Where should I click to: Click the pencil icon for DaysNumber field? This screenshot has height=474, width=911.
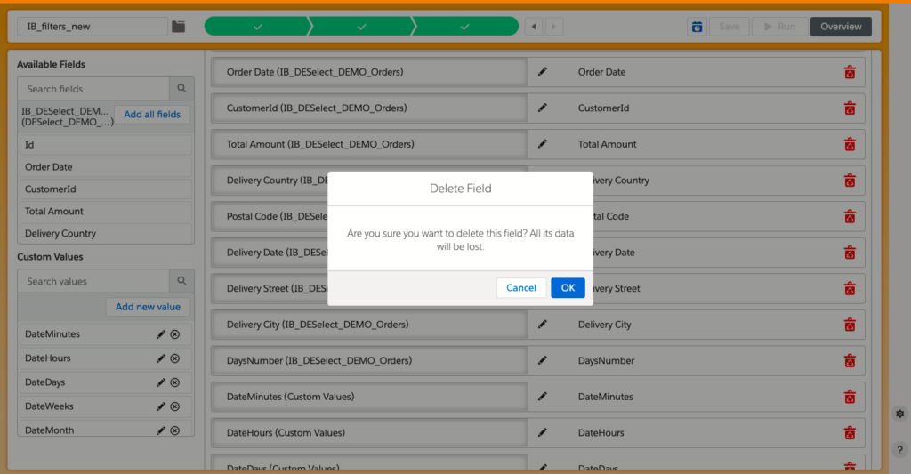[x=544, y=361]
